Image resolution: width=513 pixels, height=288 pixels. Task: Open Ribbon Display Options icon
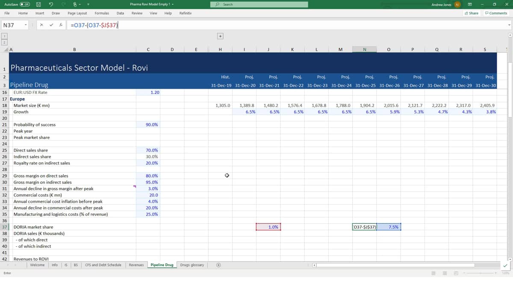point(470,5)
